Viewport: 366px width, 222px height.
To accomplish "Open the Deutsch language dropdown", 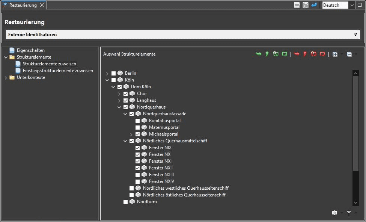I will [352, 5].
